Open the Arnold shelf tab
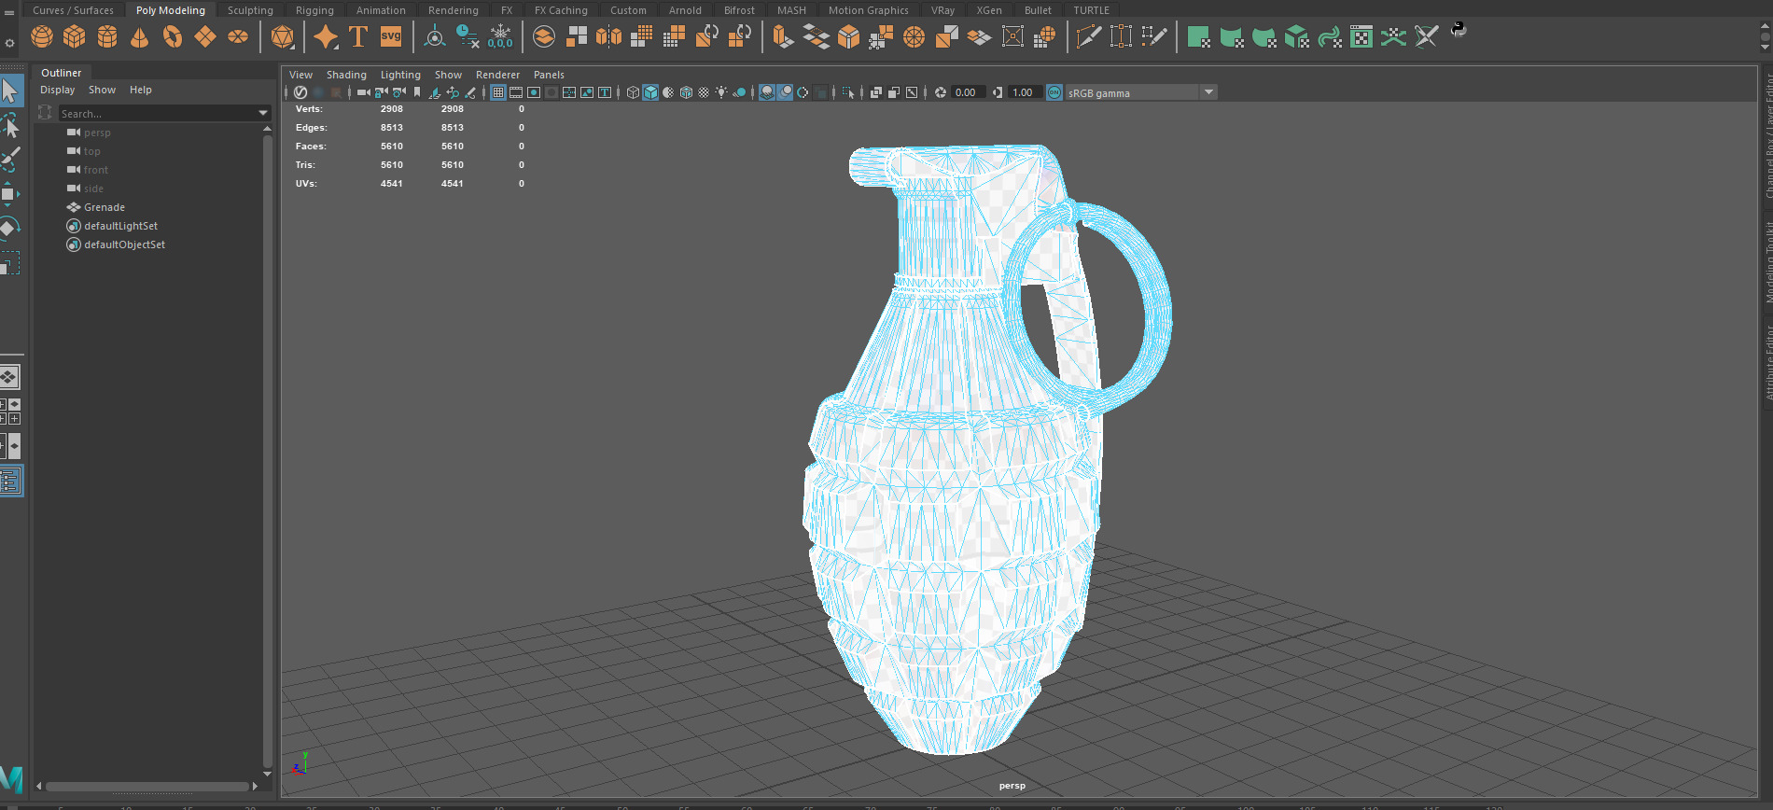The height and width of the screenshot is (810, 1773). tap(685, 10)
